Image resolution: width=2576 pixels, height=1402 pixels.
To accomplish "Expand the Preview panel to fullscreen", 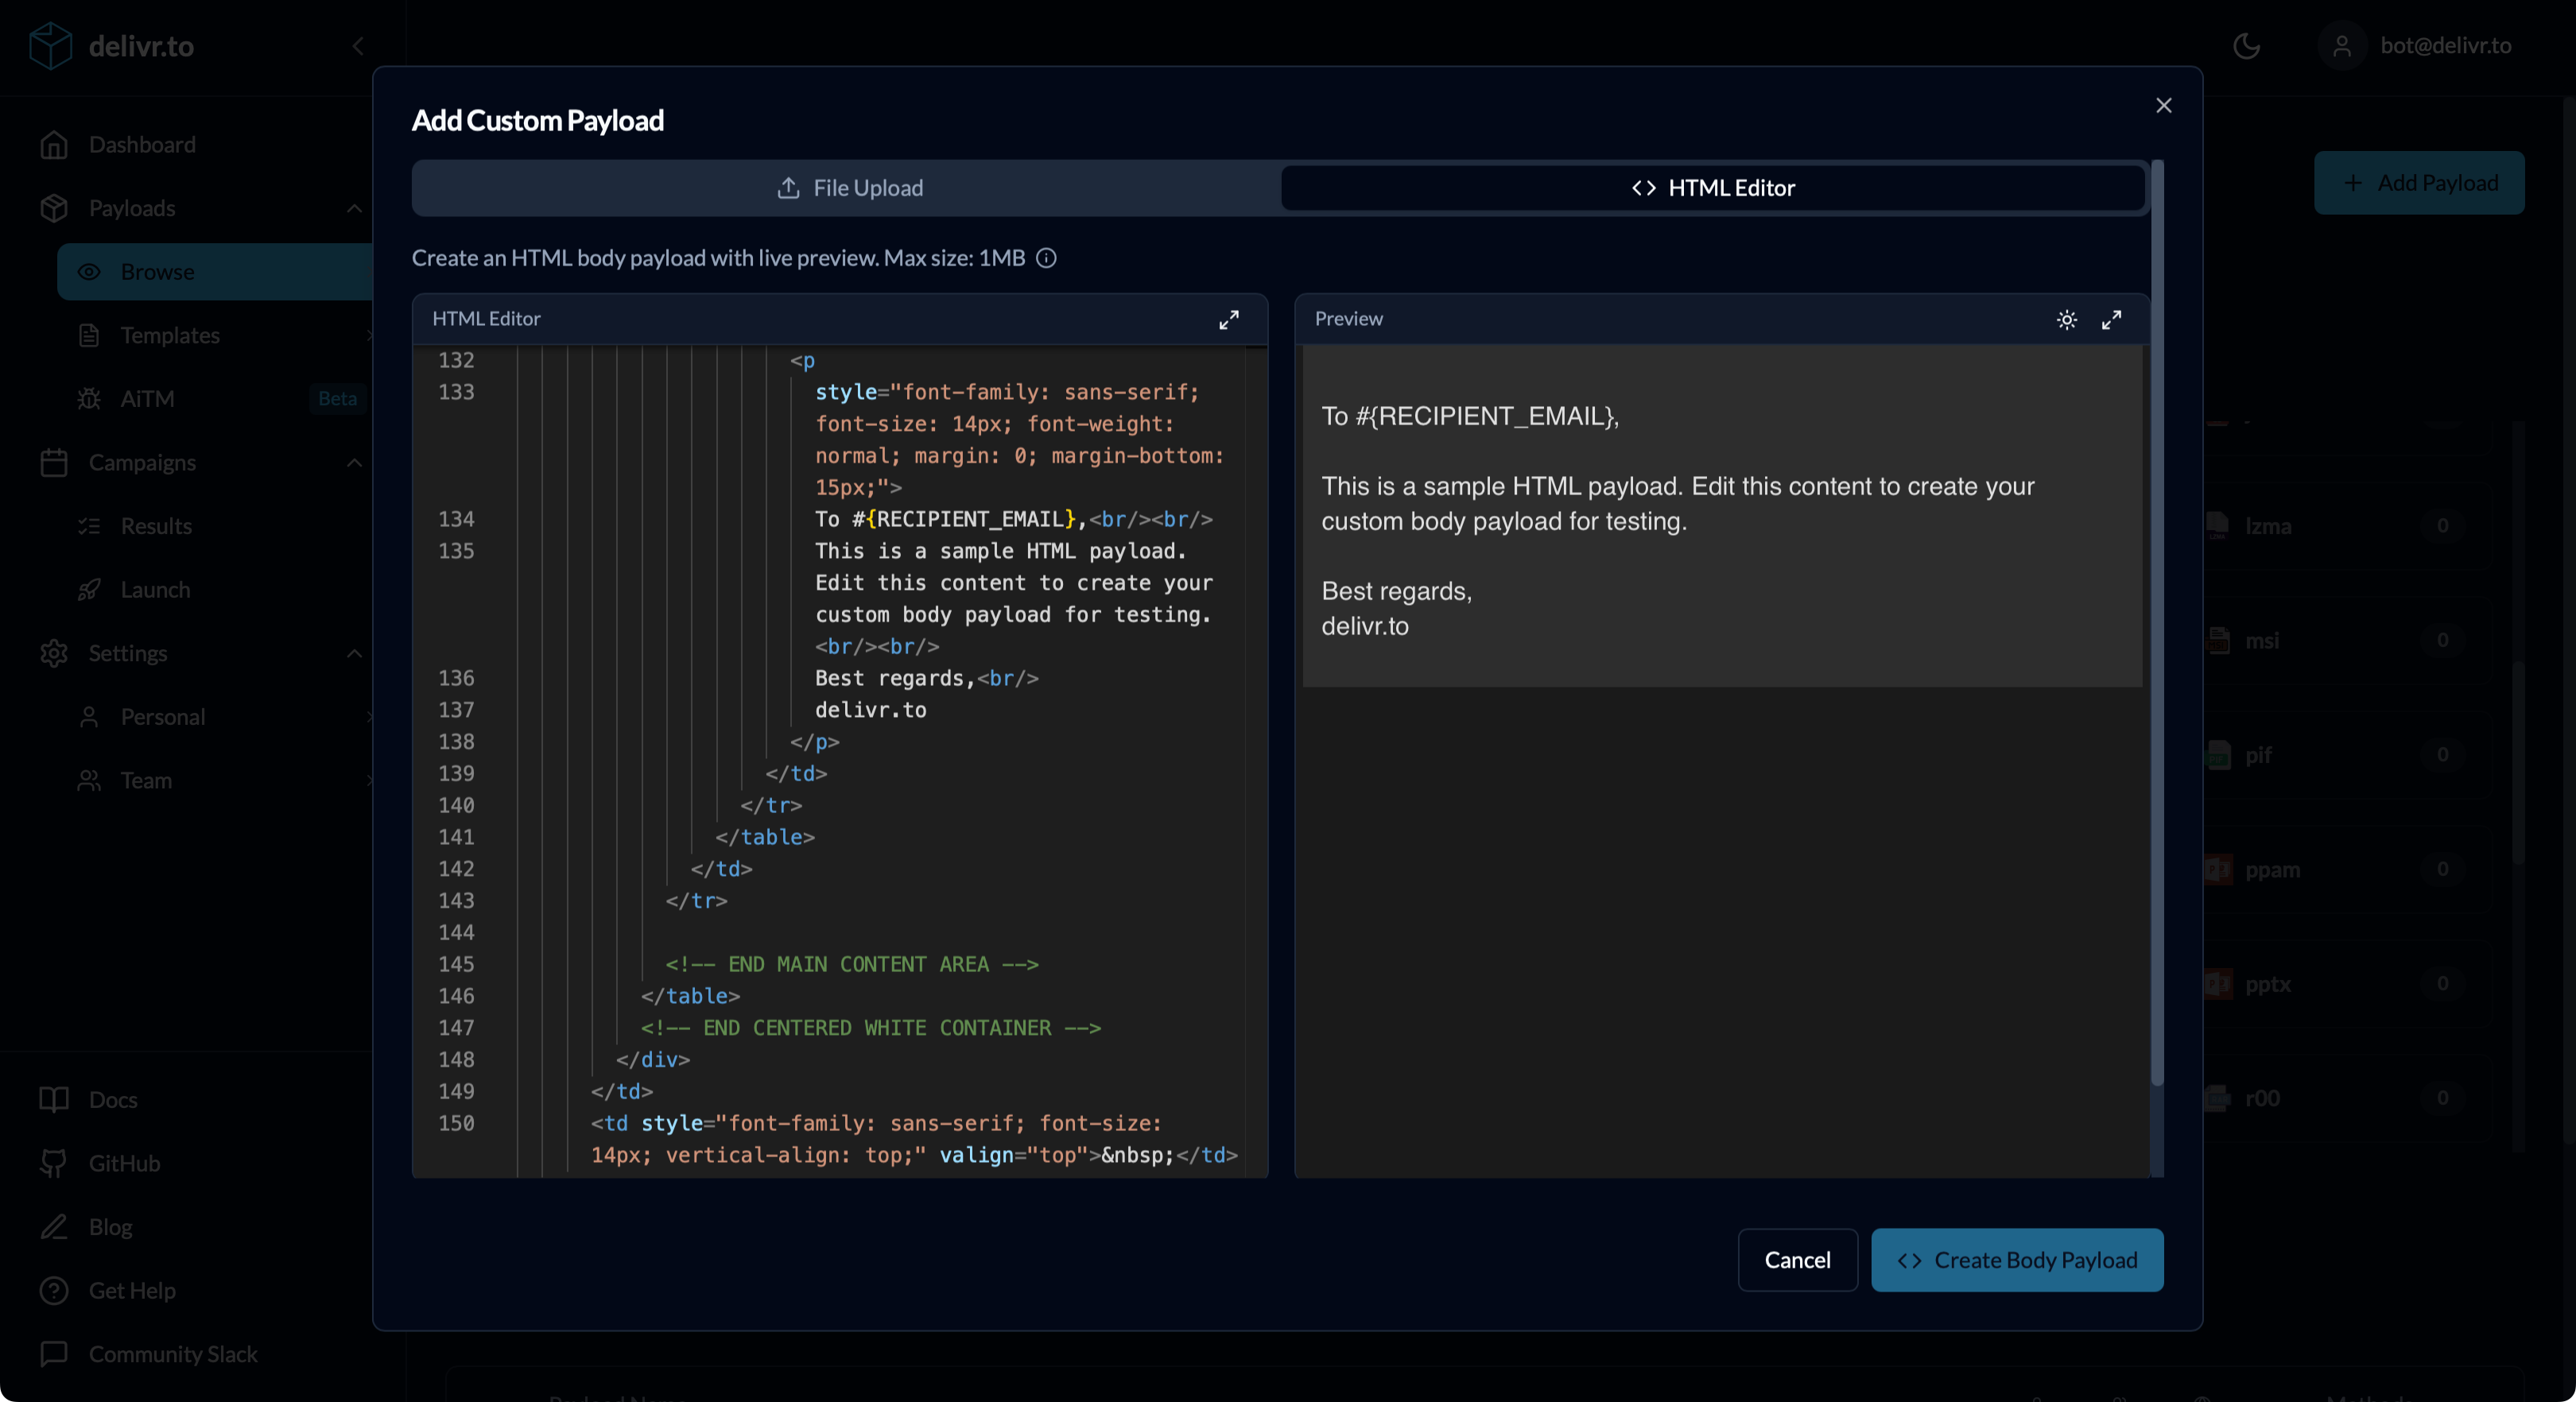I will coord(2112,320).
